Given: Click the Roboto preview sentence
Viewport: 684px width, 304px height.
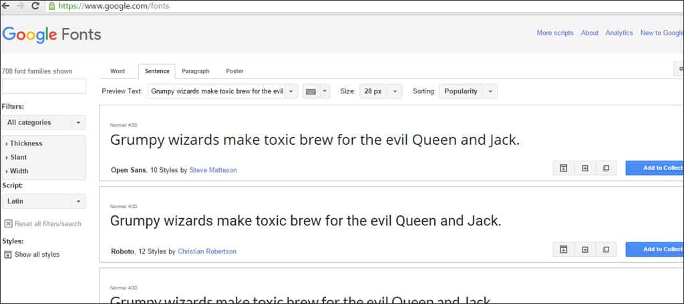Looking at the screenshot, I should pyautogui.click(x=306, y=221).
